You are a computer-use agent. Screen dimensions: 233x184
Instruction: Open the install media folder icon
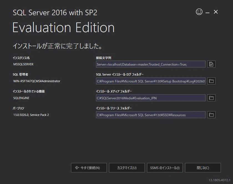(x=211, y=98)
